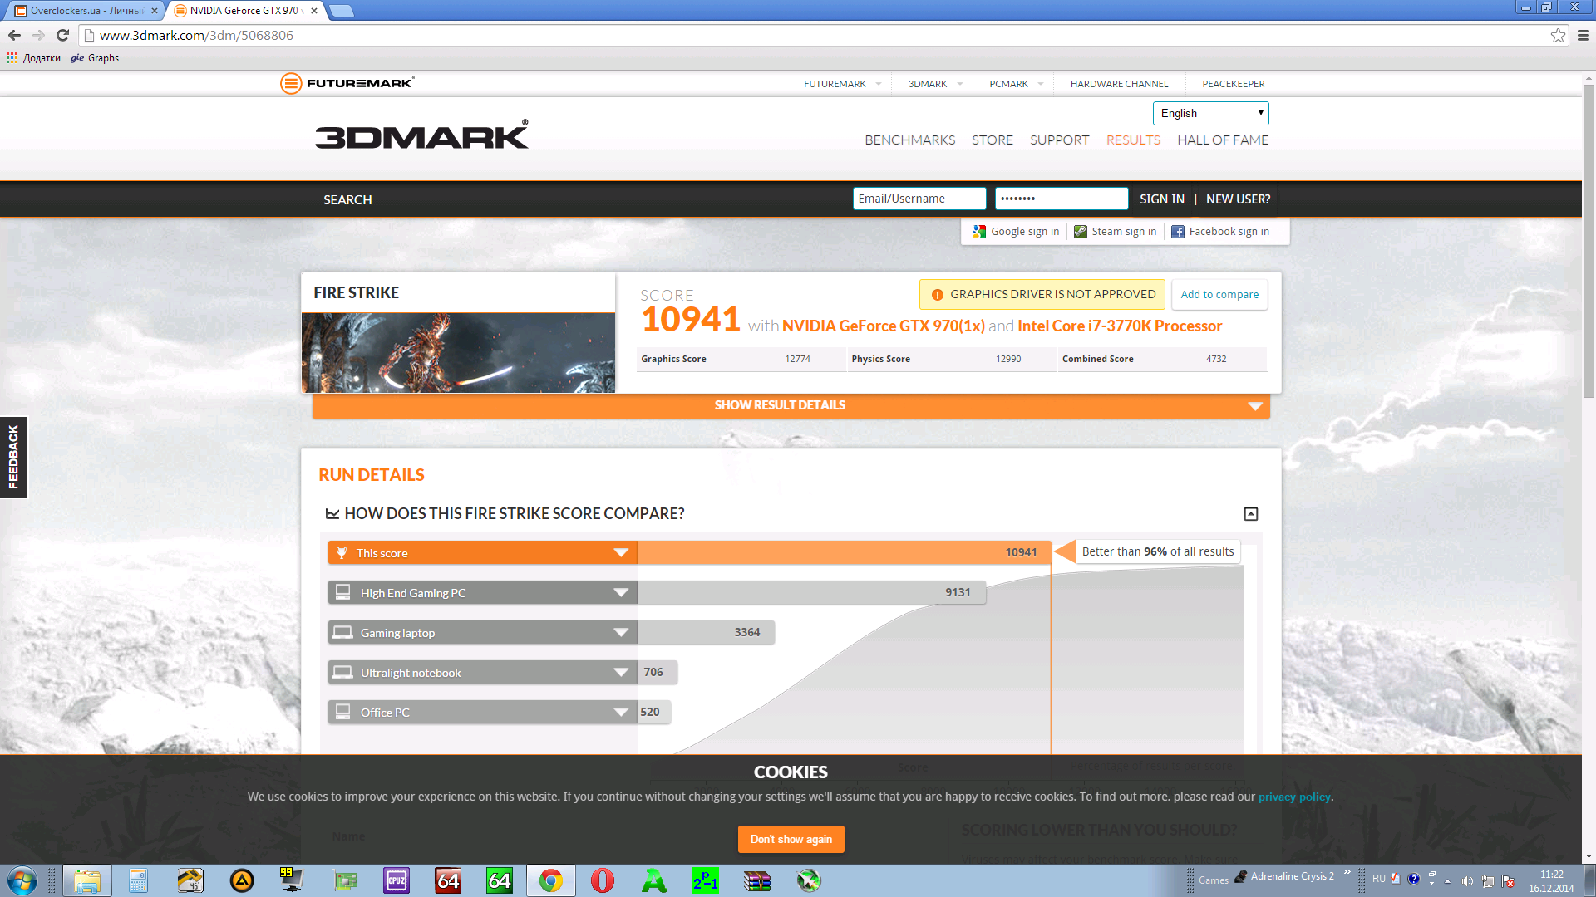1596x897 pixels.
Task: Expand the Gaming laptop dropdown arrow
Action: click(x=620, y=632)
